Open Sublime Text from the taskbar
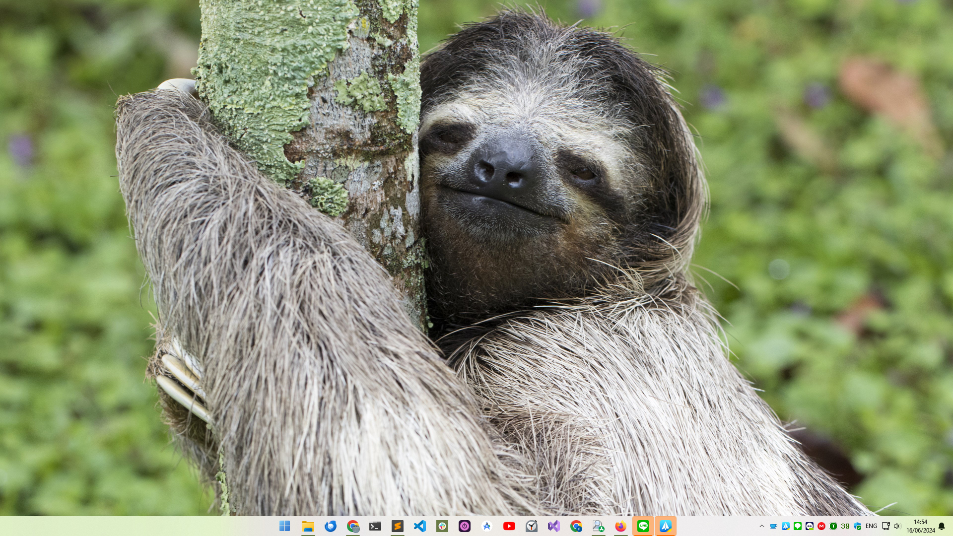Image resolution: width=953 pixels, height=536 pixels. pyautogui.click(x=398, y=526)
